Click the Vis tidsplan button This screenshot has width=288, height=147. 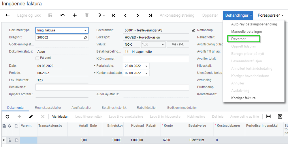pos(60,117)
